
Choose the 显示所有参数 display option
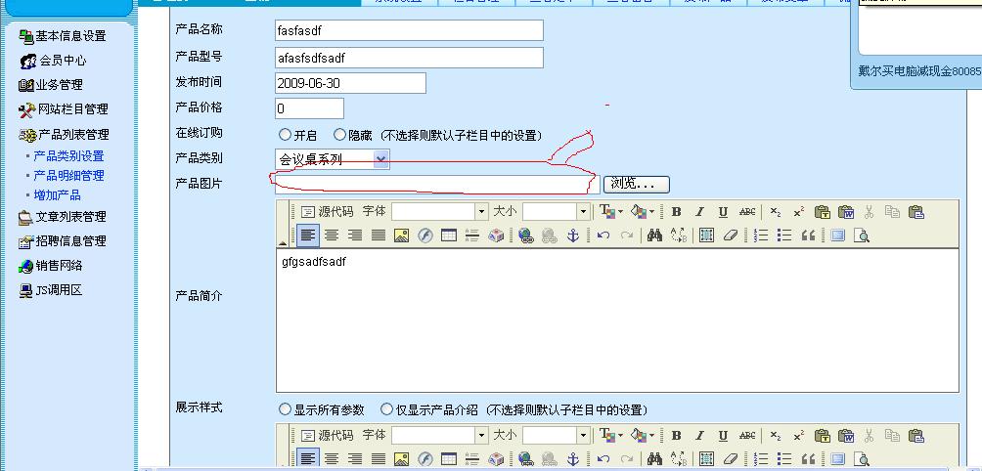(285, 409)
